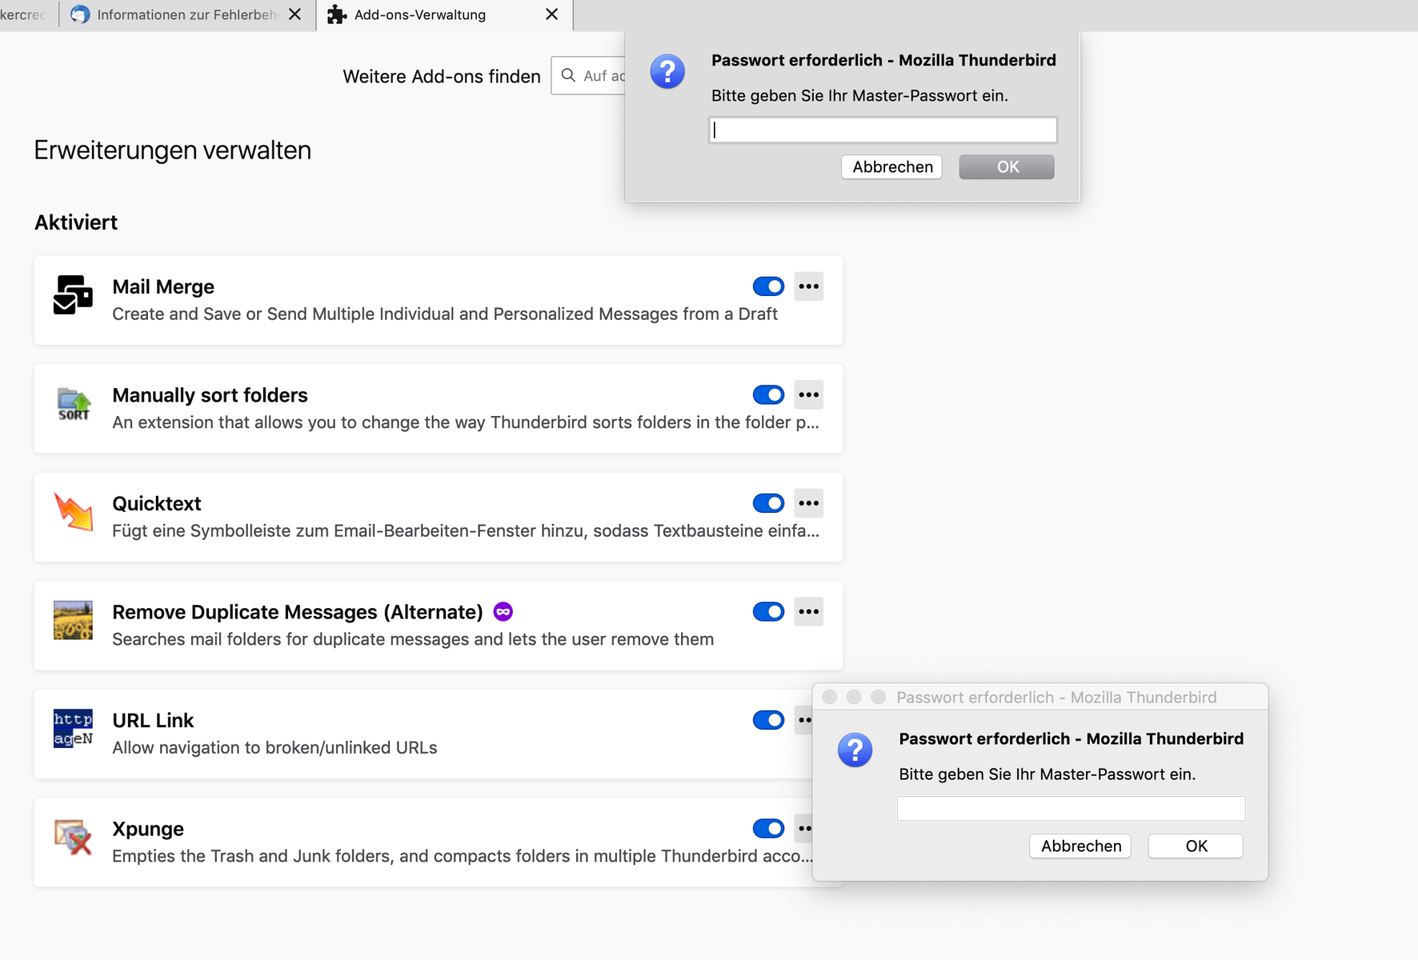This screenshot has height=960, width=1418.
Task: Click the Erweiterungen verwalten heading
Action: click(x=173, y=150)
